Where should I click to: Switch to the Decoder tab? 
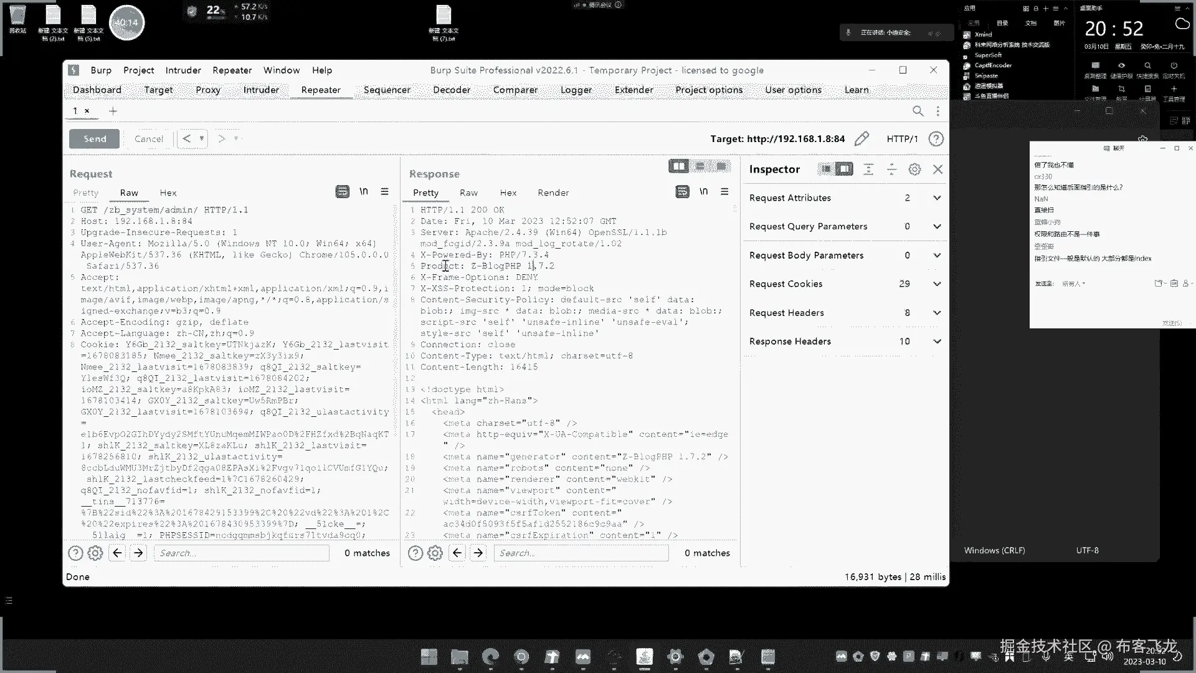click(x=451, y=90)
